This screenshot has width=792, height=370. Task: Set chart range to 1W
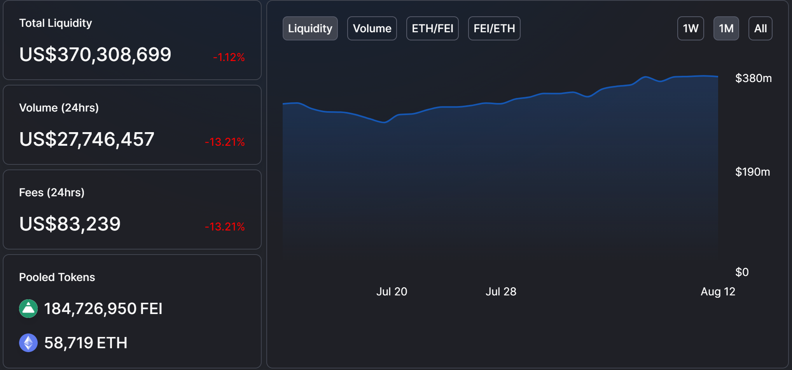(691, 28)
